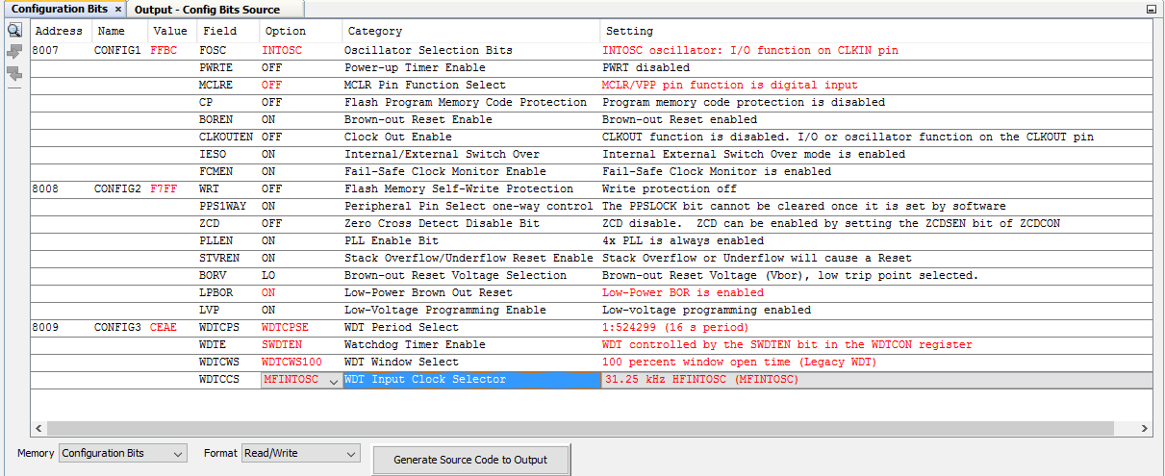Minimize the panel using top-right icon

click(1151, 9)
